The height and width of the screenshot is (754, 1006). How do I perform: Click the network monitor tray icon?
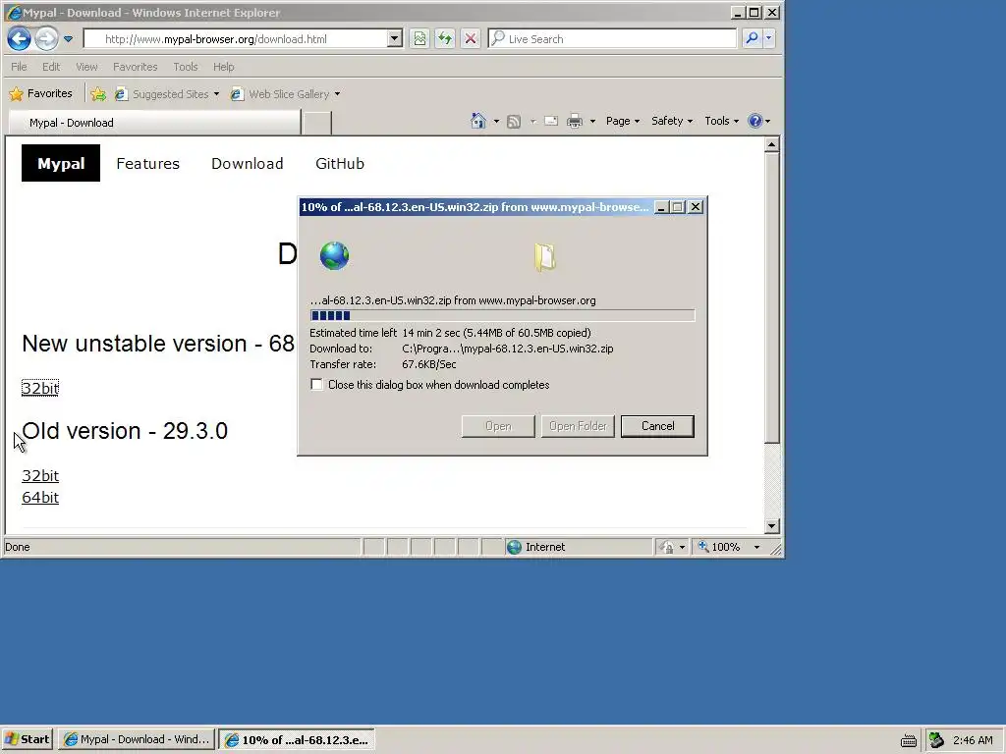point(936,740)
